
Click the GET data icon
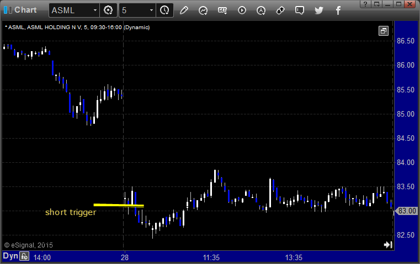222,10
